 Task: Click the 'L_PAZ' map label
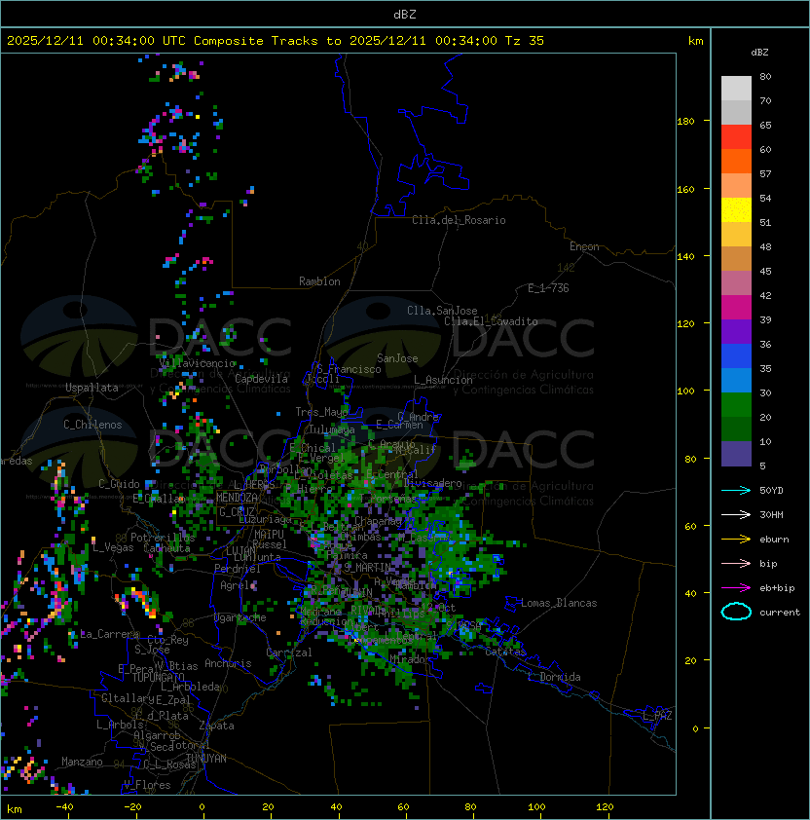[x=657, y=716]
